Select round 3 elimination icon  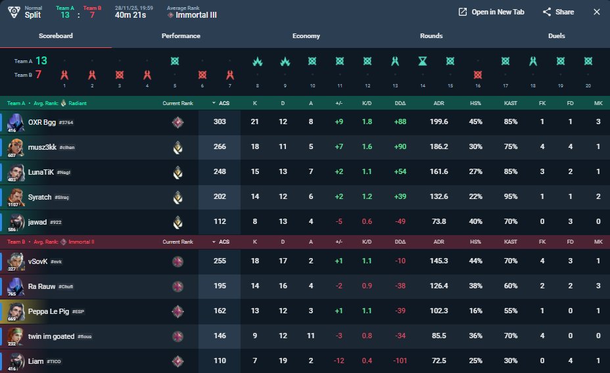120,75
